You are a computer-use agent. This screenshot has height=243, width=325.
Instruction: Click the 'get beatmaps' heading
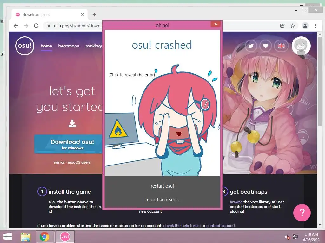[248, 192]
